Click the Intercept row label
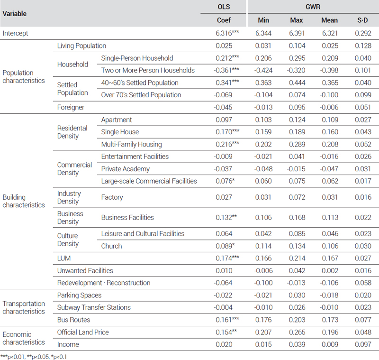The width and height of the screenshot is (379, 360). click(x=16, y=33)
